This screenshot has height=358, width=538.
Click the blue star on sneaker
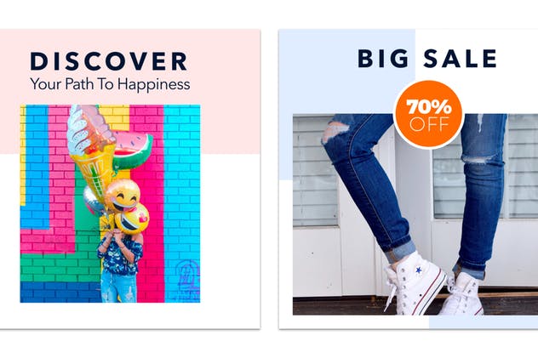coord(418,270)
